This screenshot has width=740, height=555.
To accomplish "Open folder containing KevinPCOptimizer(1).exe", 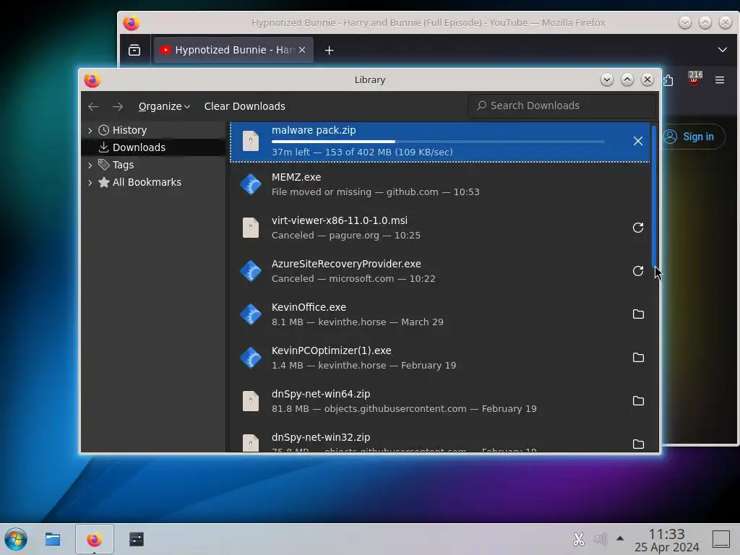I will point(638,358).
